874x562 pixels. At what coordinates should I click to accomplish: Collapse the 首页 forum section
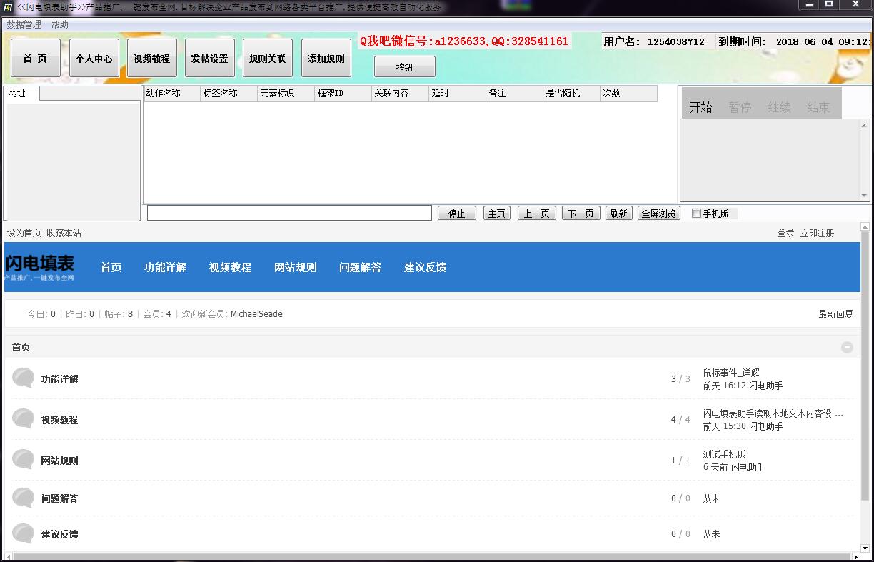point(847,346)
